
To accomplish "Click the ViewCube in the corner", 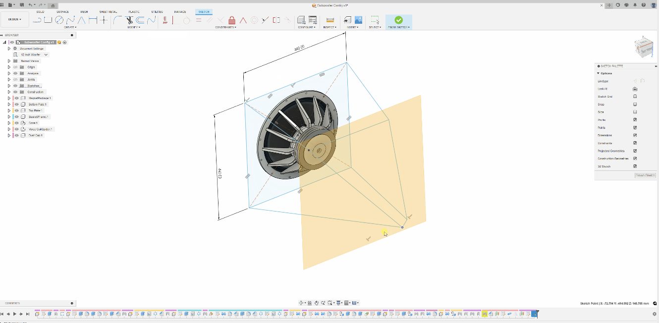I will [643, 48].
